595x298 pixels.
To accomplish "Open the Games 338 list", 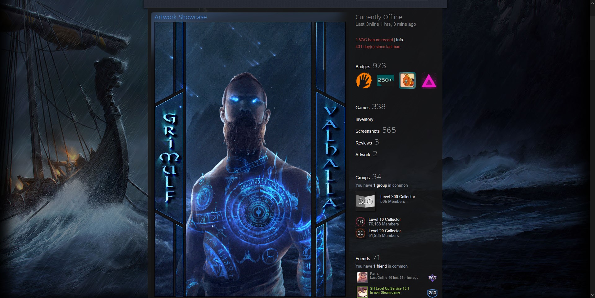I will [x=370, y=107].
